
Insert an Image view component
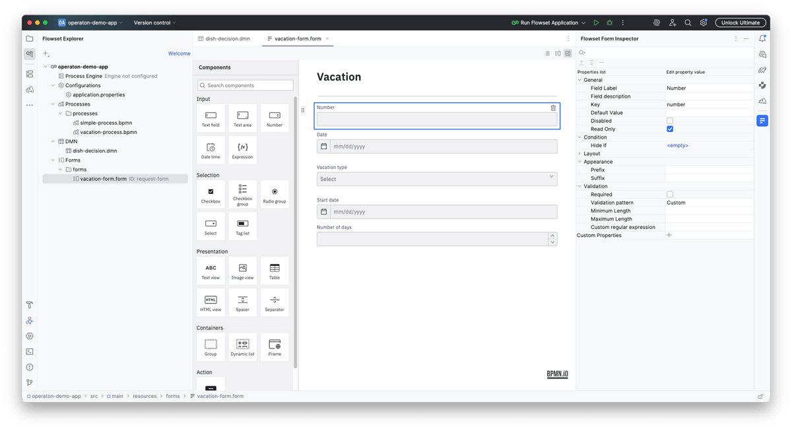coord(243,271)
